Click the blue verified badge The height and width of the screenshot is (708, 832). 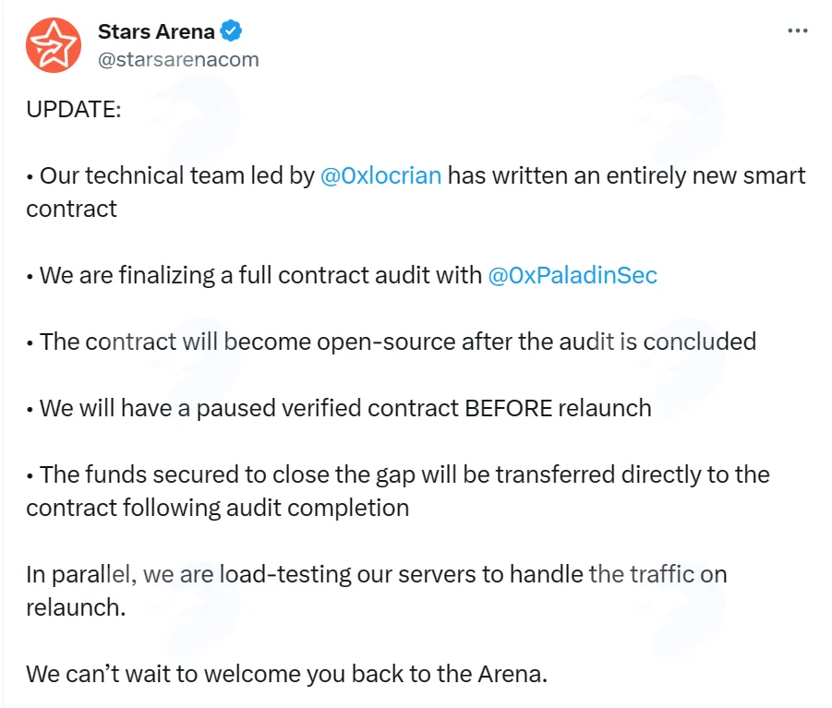[231, 31]
